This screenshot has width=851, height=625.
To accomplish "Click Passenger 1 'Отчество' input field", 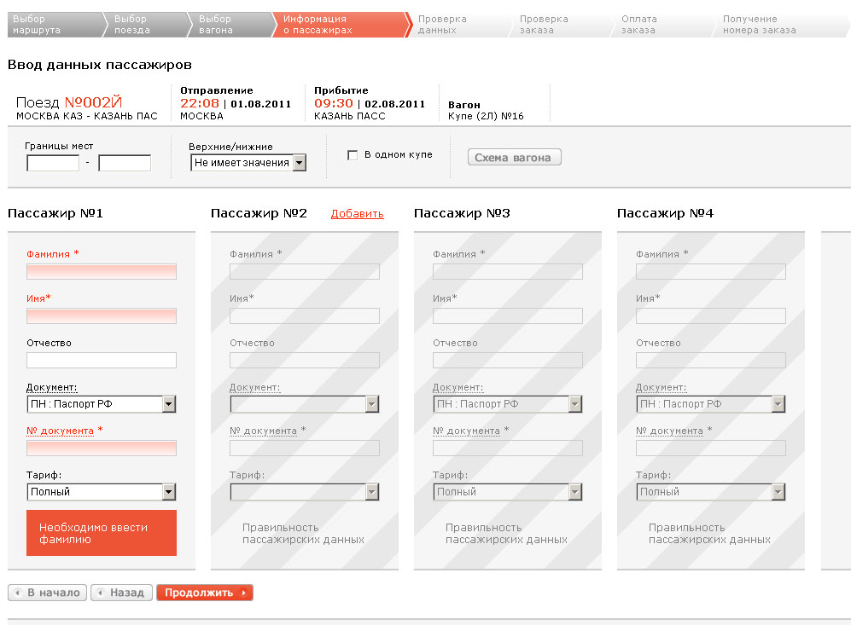I will [101, 360].
